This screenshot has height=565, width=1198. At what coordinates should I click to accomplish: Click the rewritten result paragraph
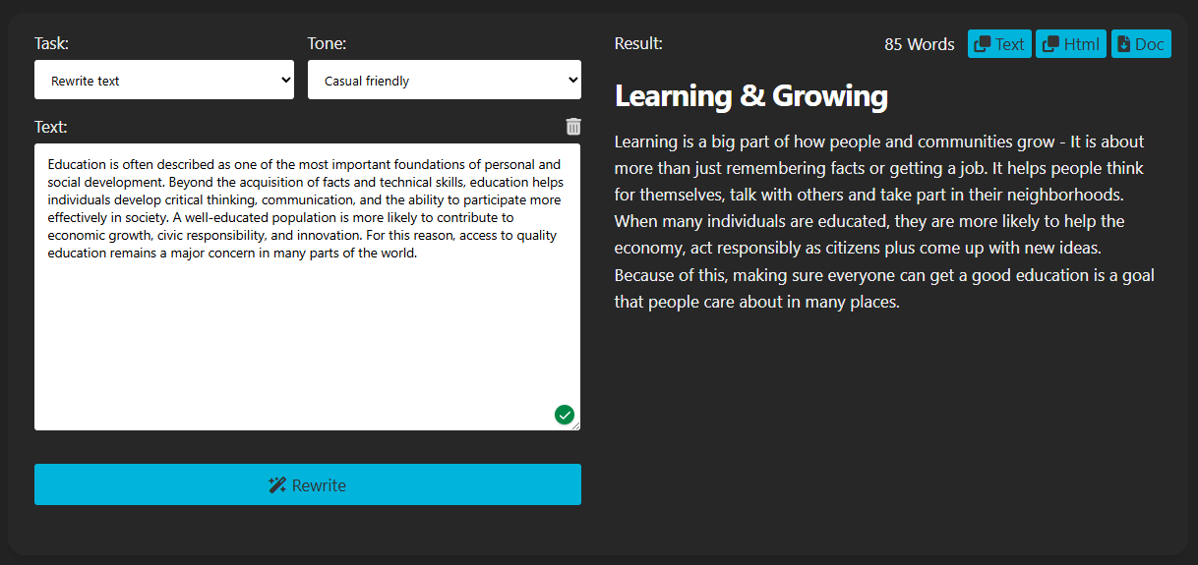(883, 222)
